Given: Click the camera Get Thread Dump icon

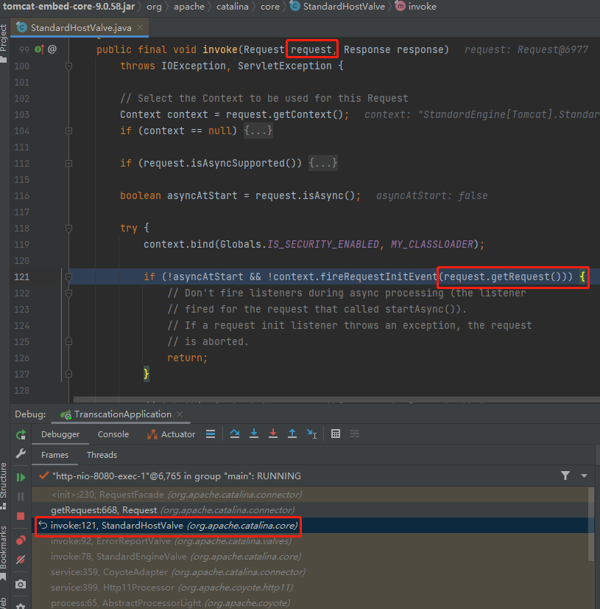Looking at the screenshot, I should 21,584.
